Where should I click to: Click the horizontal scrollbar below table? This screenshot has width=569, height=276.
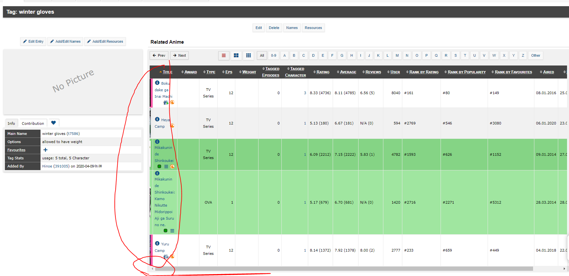tap(343, 269)
